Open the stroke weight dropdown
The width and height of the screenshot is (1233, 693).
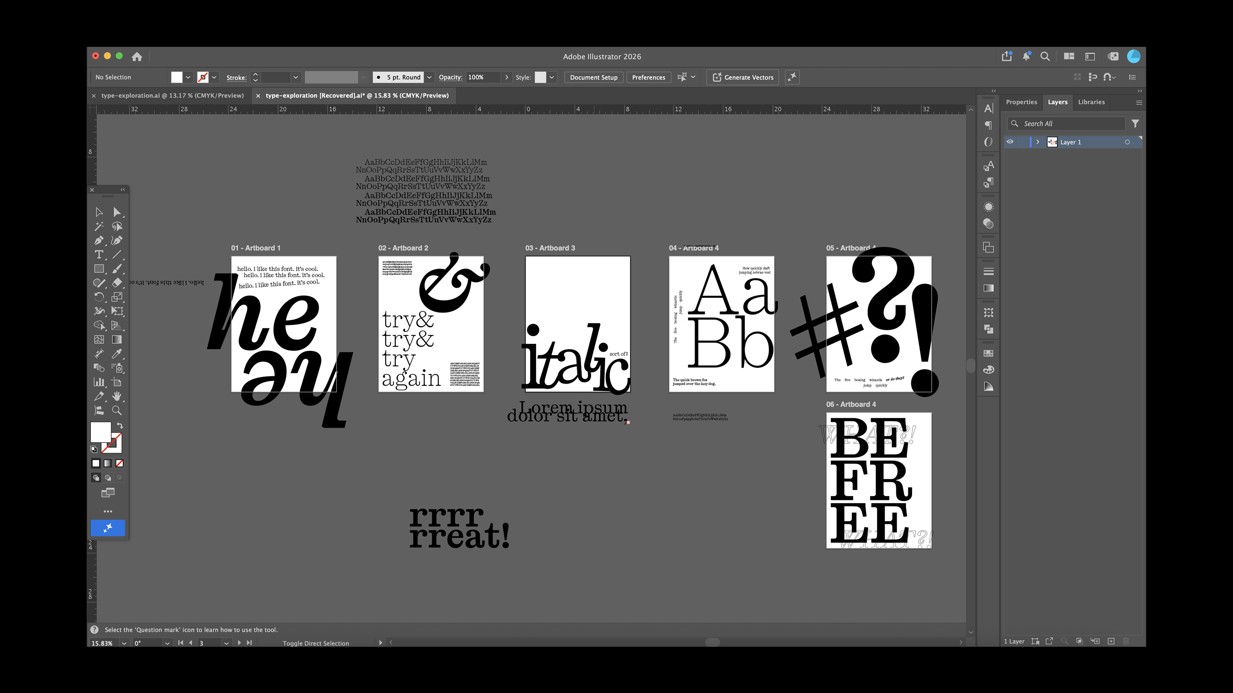coord(296,77)
